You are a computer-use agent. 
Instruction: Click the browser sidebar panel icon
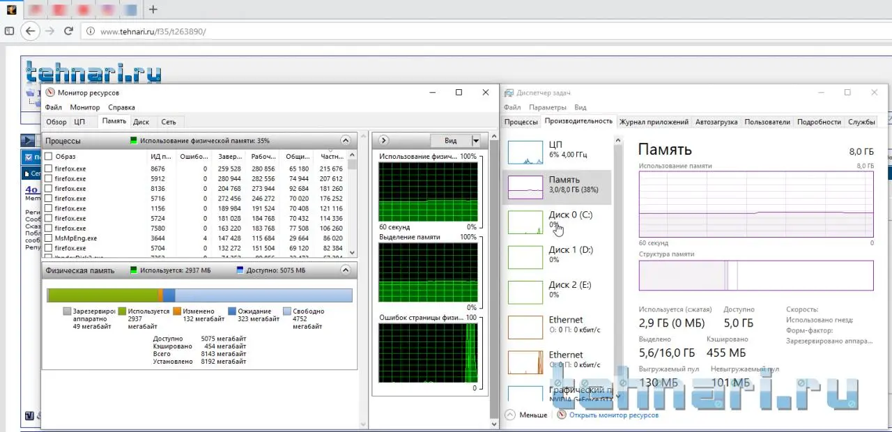point(9,31)
